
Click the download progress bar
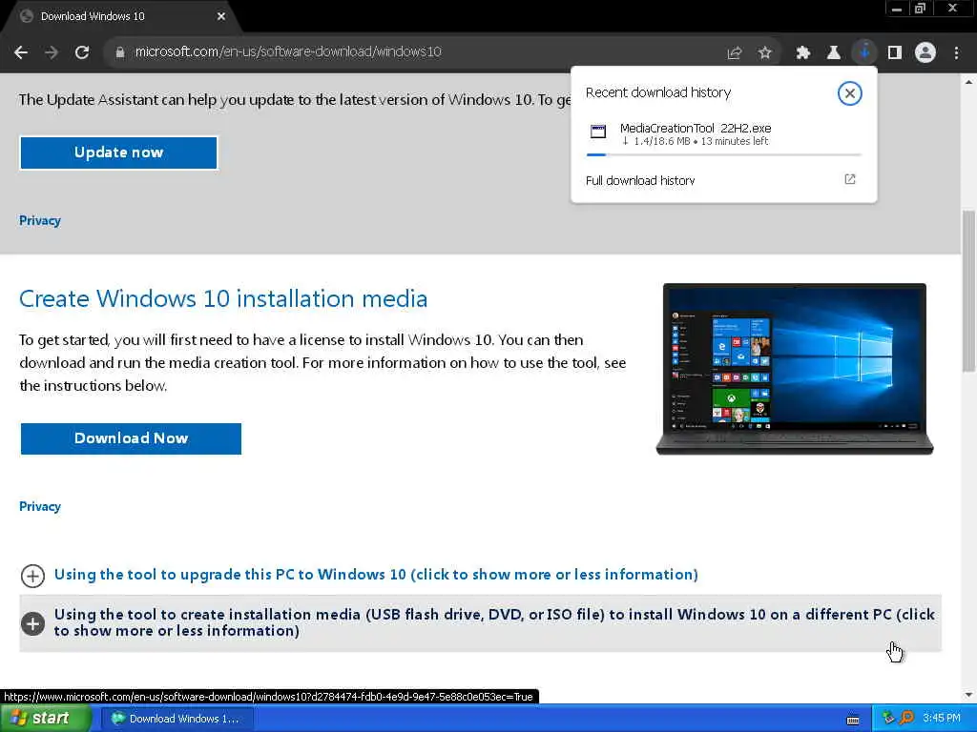(x=724, y=154)
